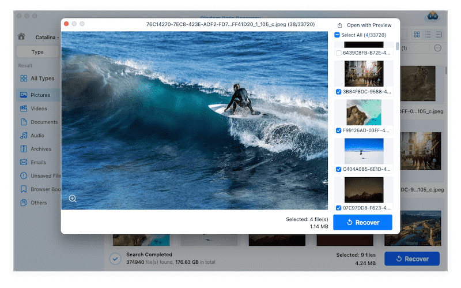Select the Type tab in sidebar
The width and height of the screenshot is (461, 288).
37,52
